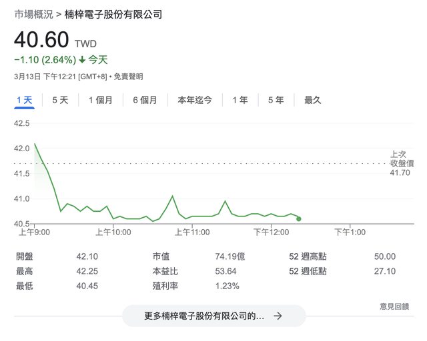427x341 pixels.
Task: Click the down arrow icon beside 今天
Action: click(82, 59)
